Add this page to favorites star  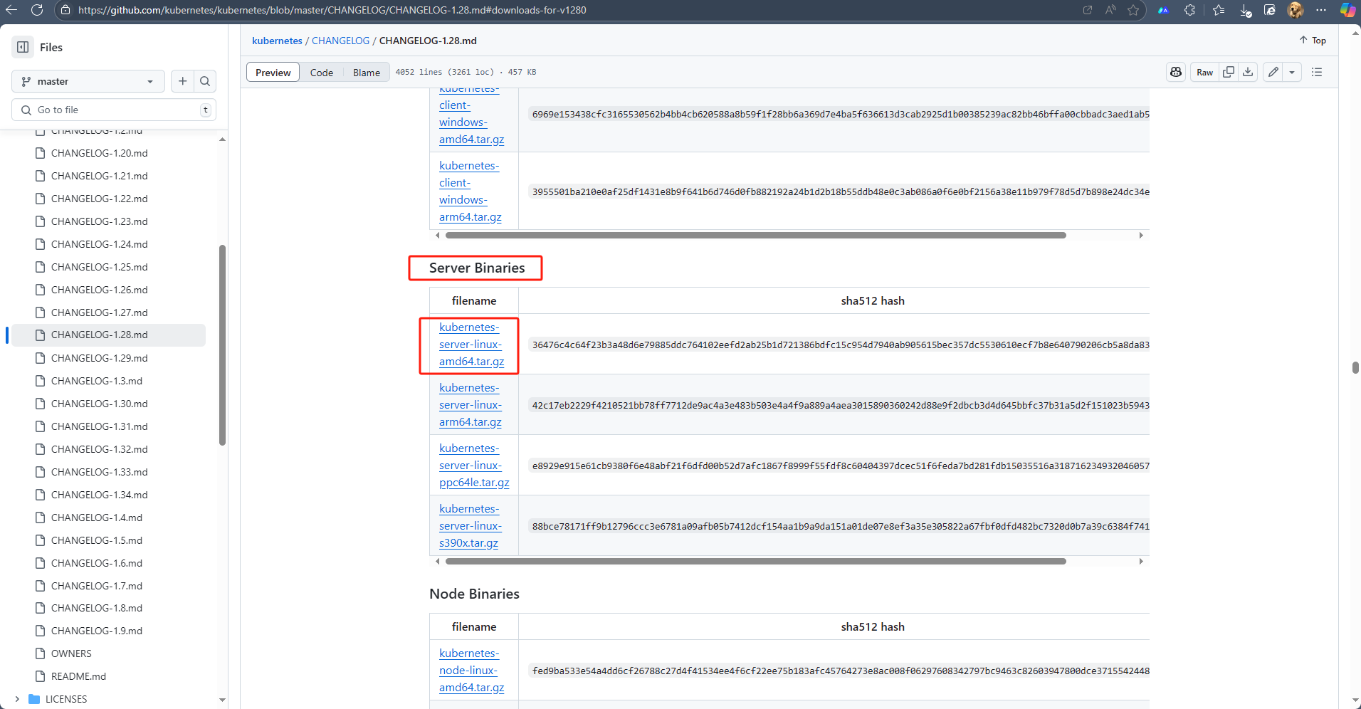pyautogui.click(x=1133, y=10)
